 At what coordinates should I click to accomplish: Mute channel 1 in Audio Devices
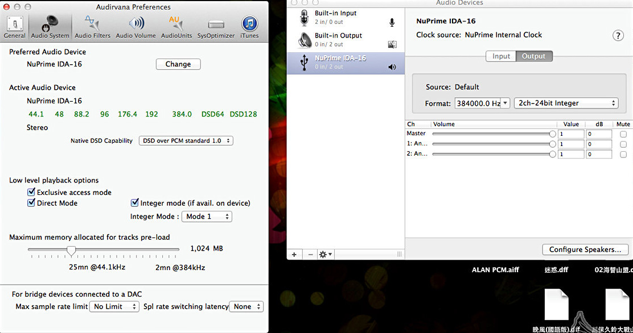pos(623,144)
